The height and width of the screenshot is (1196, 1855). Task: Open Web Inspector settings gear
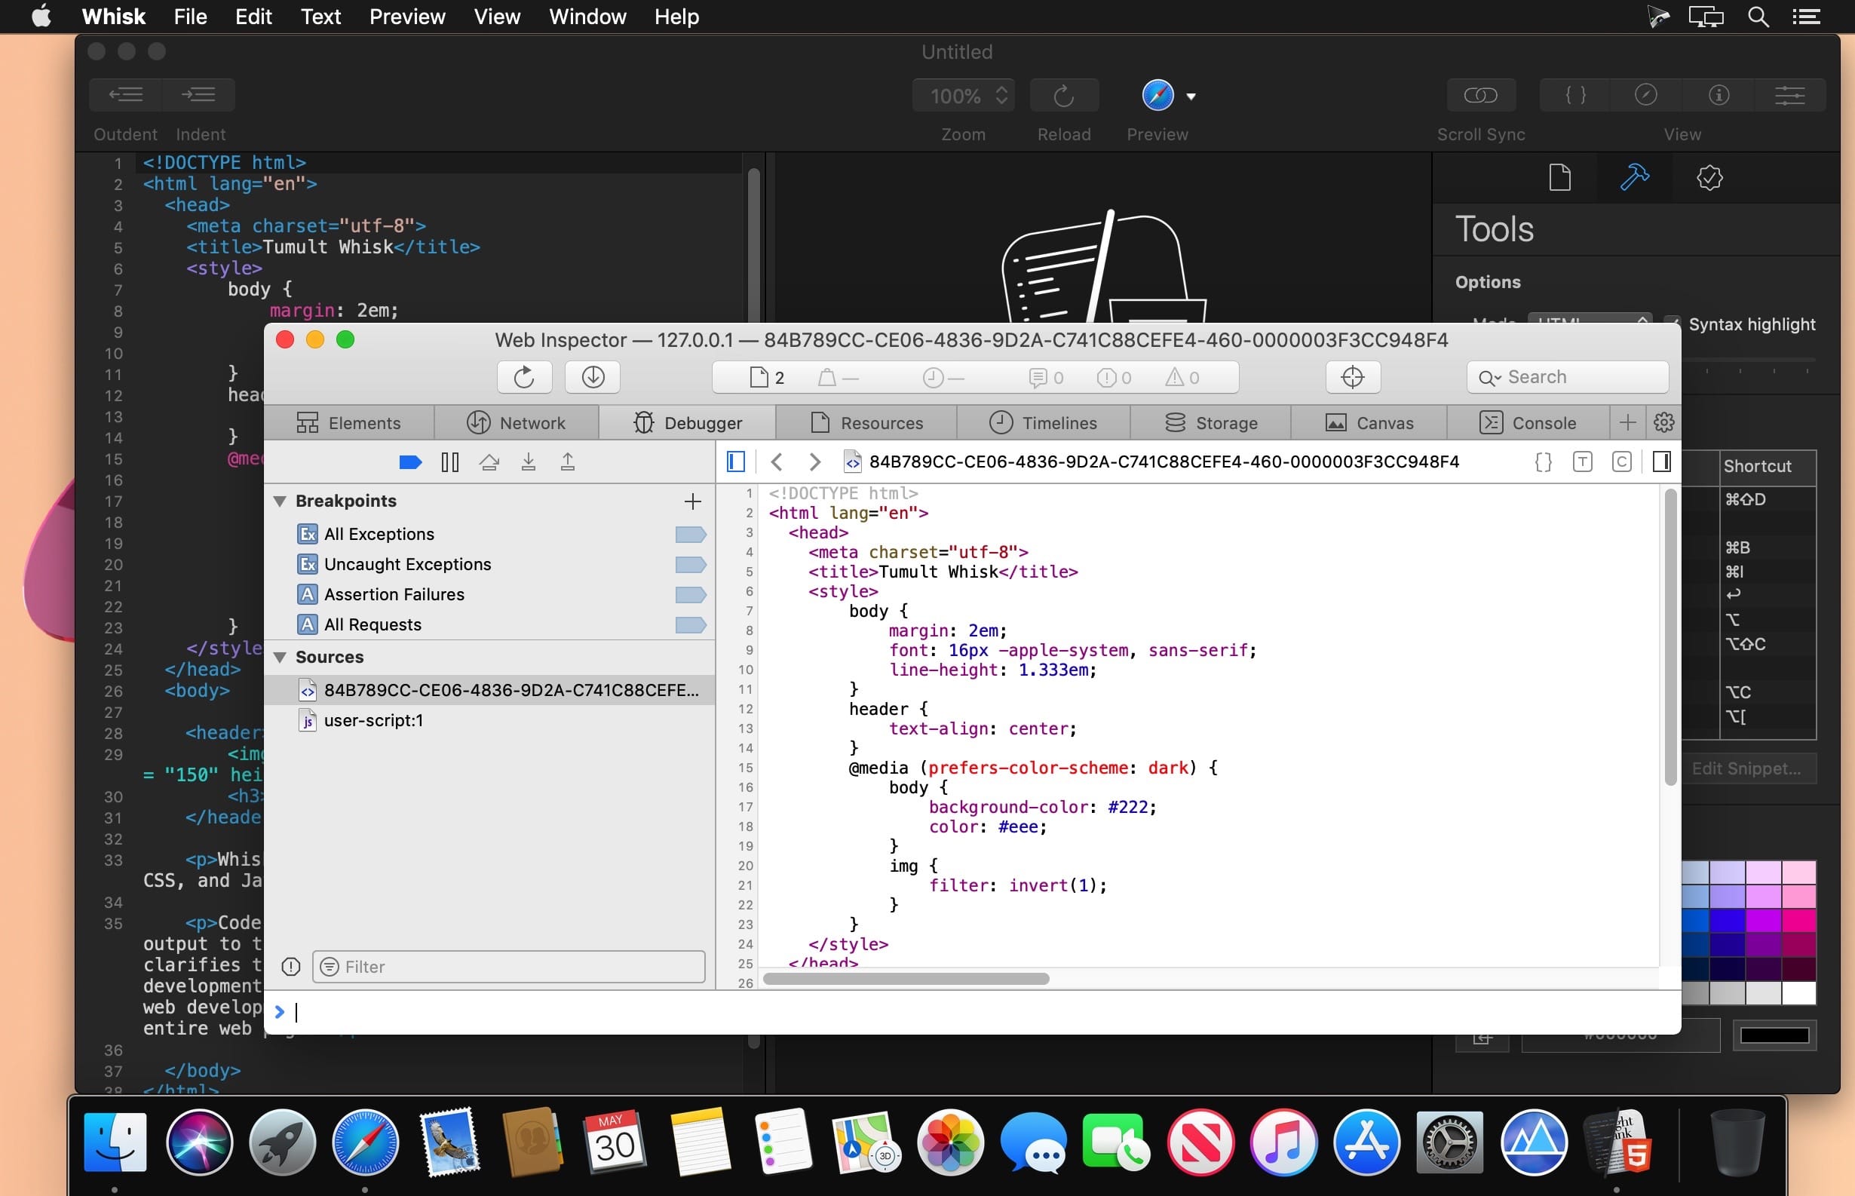click(1663, 422)
